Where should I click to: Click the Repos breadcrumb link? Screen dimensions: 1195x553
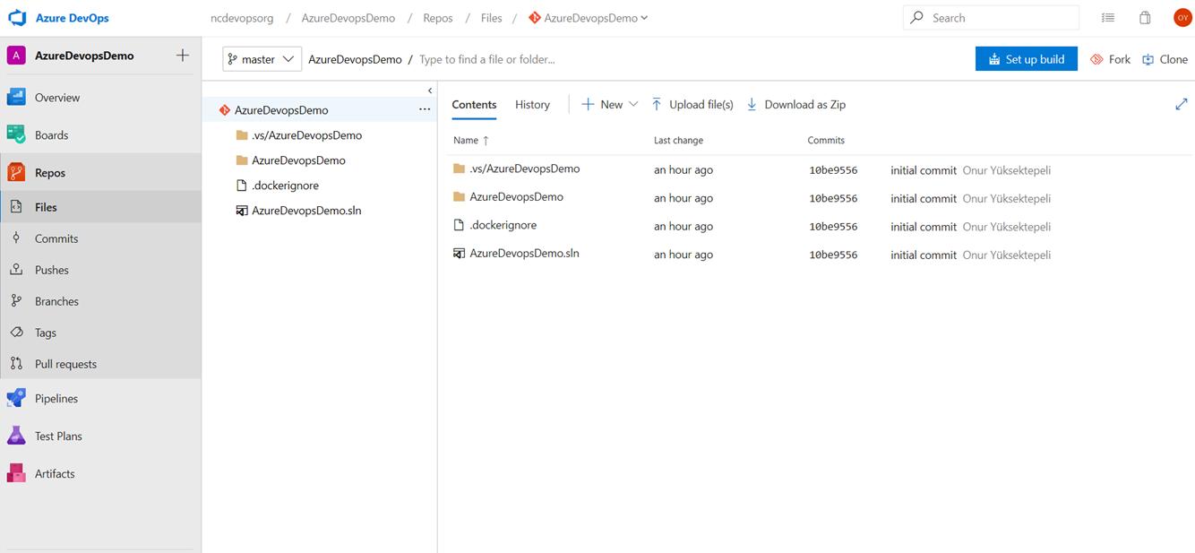[438, 18]
